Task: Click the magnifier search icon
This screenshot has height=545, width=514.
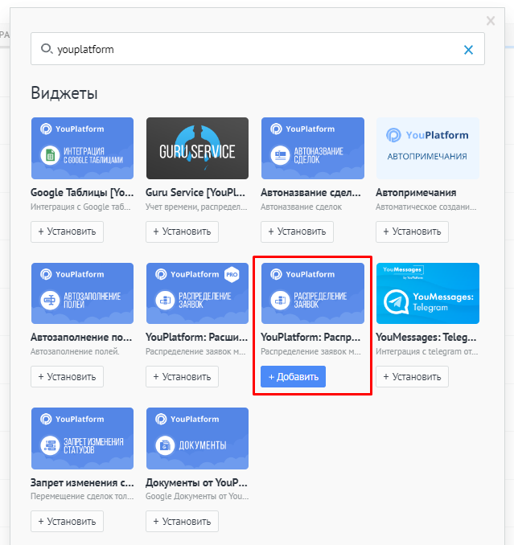Action: pyautogui.click(x=47, y=49)
